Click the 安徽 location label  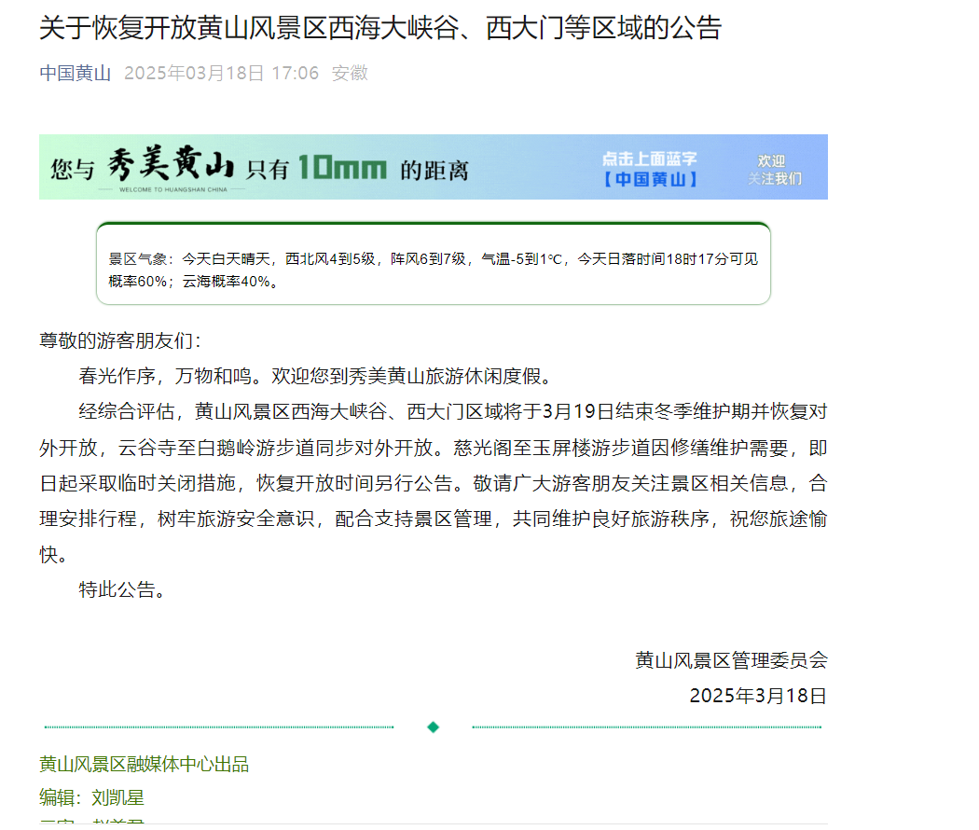pos(350,73)
